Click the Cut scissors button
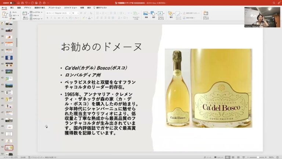Viewport: 282px width, 159px height. pyautogui.click(x=13, y=12)
